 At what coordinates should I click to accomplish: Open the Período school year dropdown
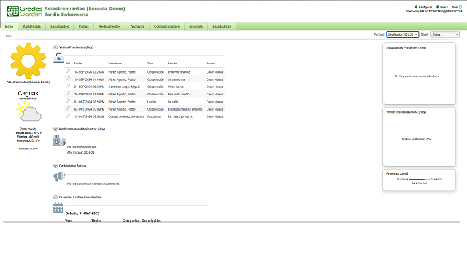402,35
